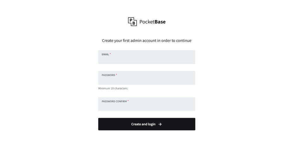Focus the Password Confirm input field
This screenshot has height=149, width=294.
(x=147, y=104)
